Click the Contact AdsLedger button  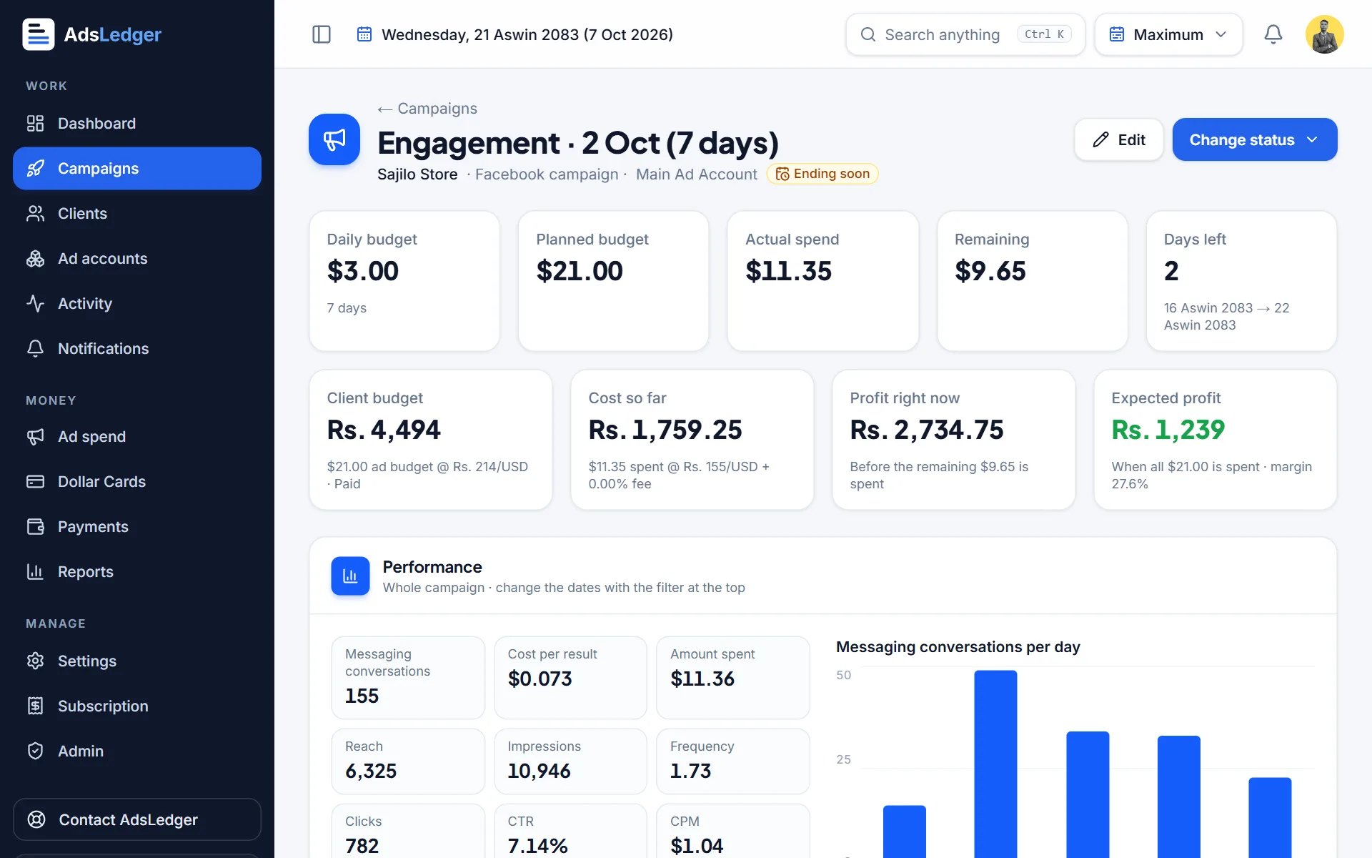(x=137, y=819)
